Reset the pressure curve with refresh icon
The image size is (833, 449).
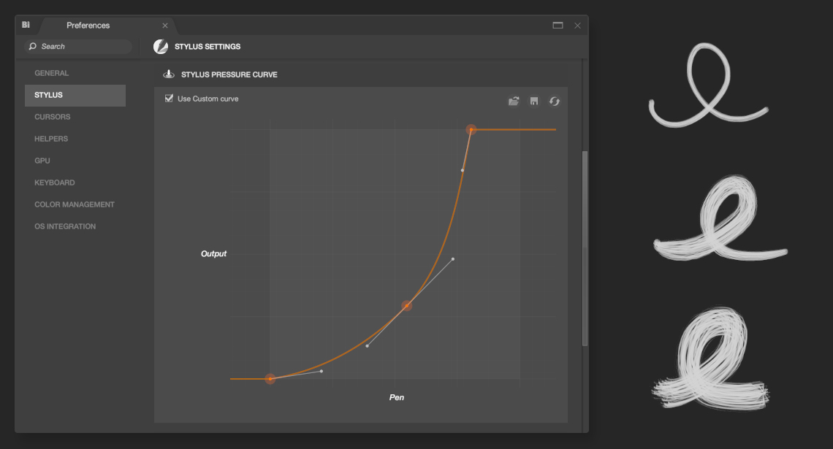point(555,101)
